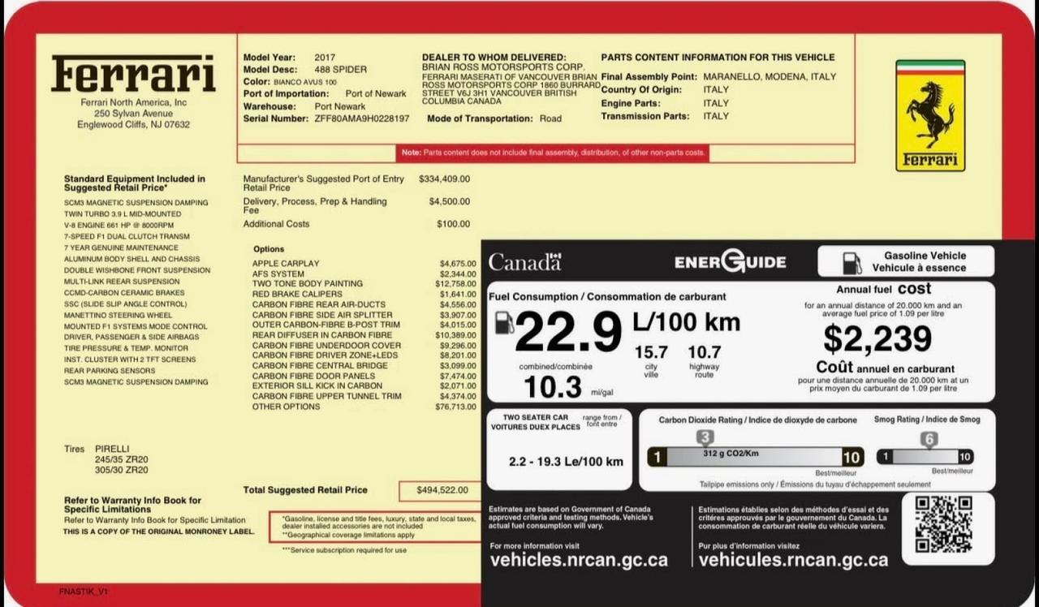Select the fuel pump icon beside 22.9

(x=504, y=322)
